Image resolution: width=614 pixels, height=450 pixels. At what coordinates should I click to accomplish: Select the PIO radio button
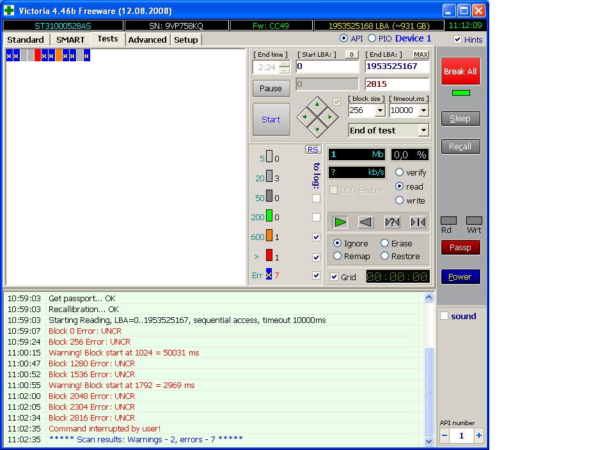tap(372, 38)
